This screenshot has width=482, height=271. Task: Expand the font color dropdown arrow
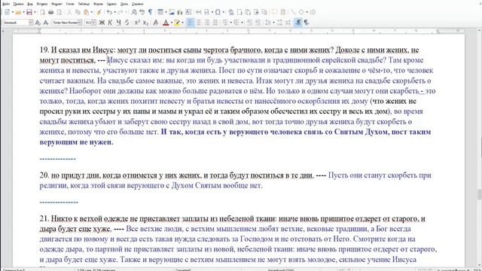click(x=172, y=23)
